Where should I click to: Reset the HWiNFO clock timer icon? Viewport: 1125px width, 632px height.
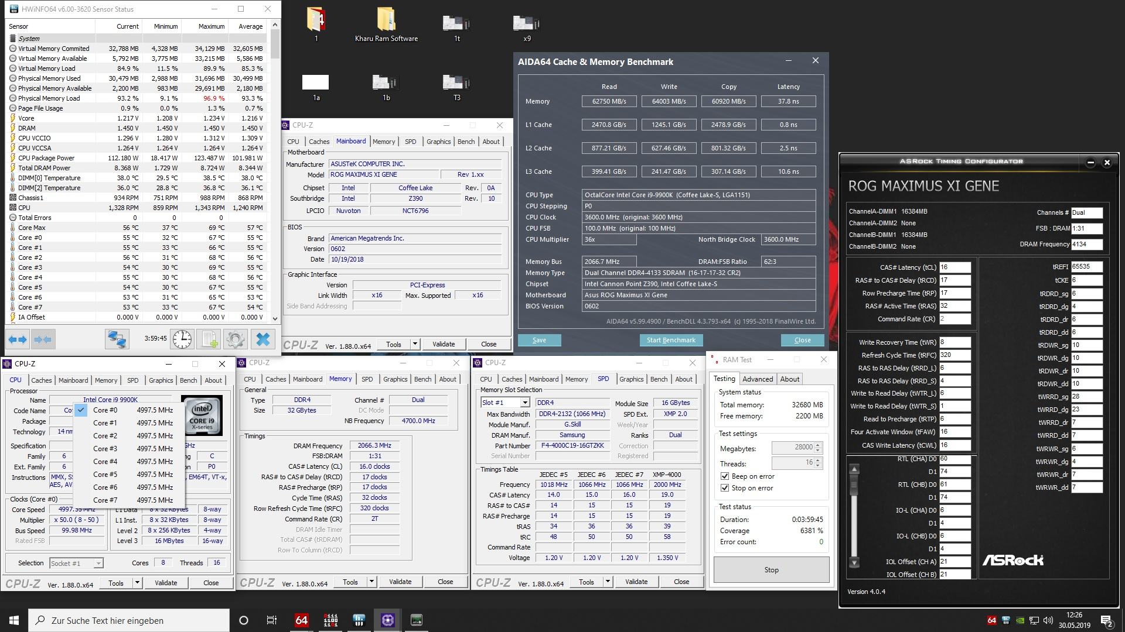(x=182, y=339)
